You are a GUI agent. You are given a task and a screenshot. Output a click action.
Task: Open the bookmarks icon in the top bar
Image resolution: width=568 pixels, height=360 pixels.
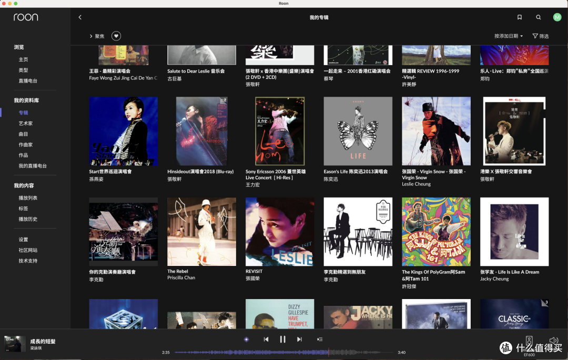pyautogui.click(x=520, y=17)
